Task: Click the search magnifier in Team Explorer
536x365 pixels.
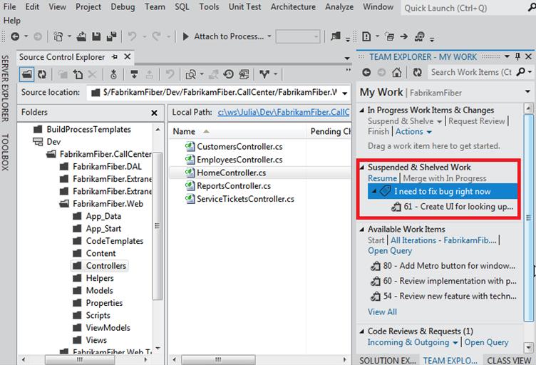Action: [x=521, y=72]
